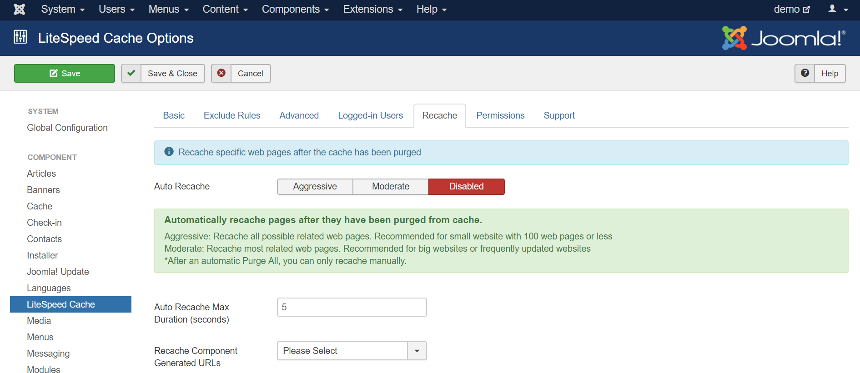
Task: Click the green Save button
Action: point(65,73)
